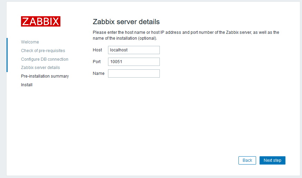Focus the Host field containing localhost
The height and width of the screenshot is (178, 302).
coord(134,50)
